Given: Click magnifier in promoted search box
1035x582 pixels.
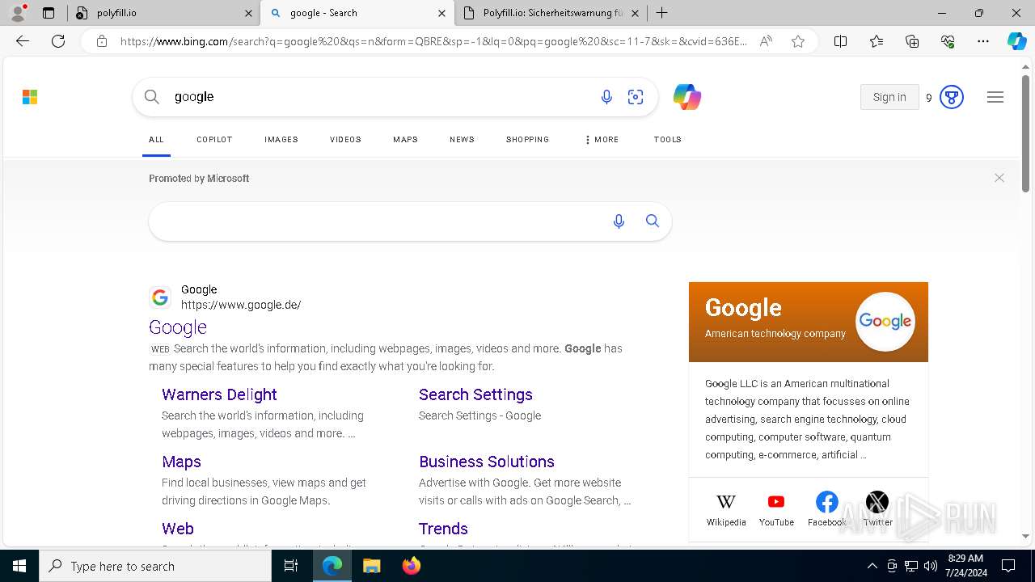Looking at the screenshot, I should pos(653,221).
